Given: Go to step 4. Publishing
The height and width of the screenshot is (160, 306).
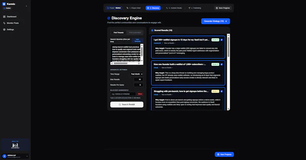Looking at the screenshot, I should tap(195, 8).
